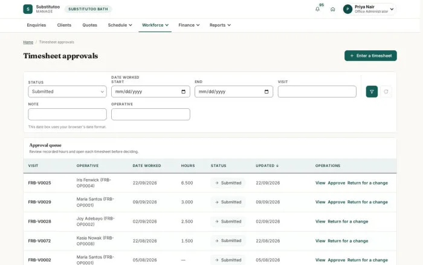Return FRB-V0072 for a change
The width and height of the screenshot is (423, 265).
coord(347,241)
